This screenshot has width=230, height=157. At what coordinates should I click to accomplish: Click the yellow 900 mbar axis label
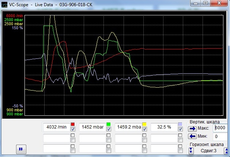point(15,110)
